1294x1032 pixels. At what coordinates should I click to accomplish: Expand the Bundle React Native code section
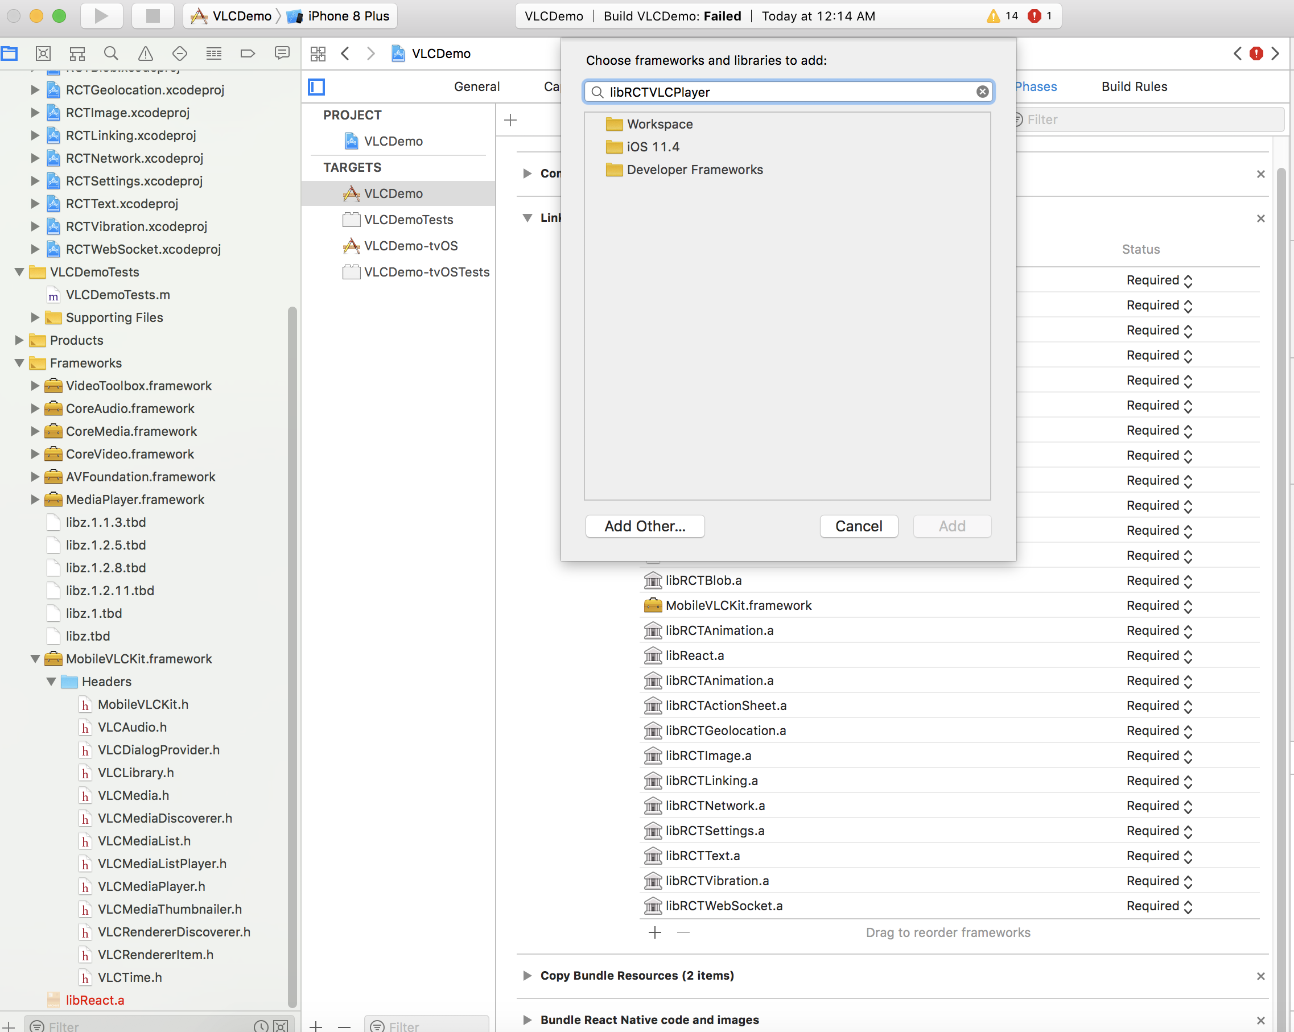tap(527, 1019)
